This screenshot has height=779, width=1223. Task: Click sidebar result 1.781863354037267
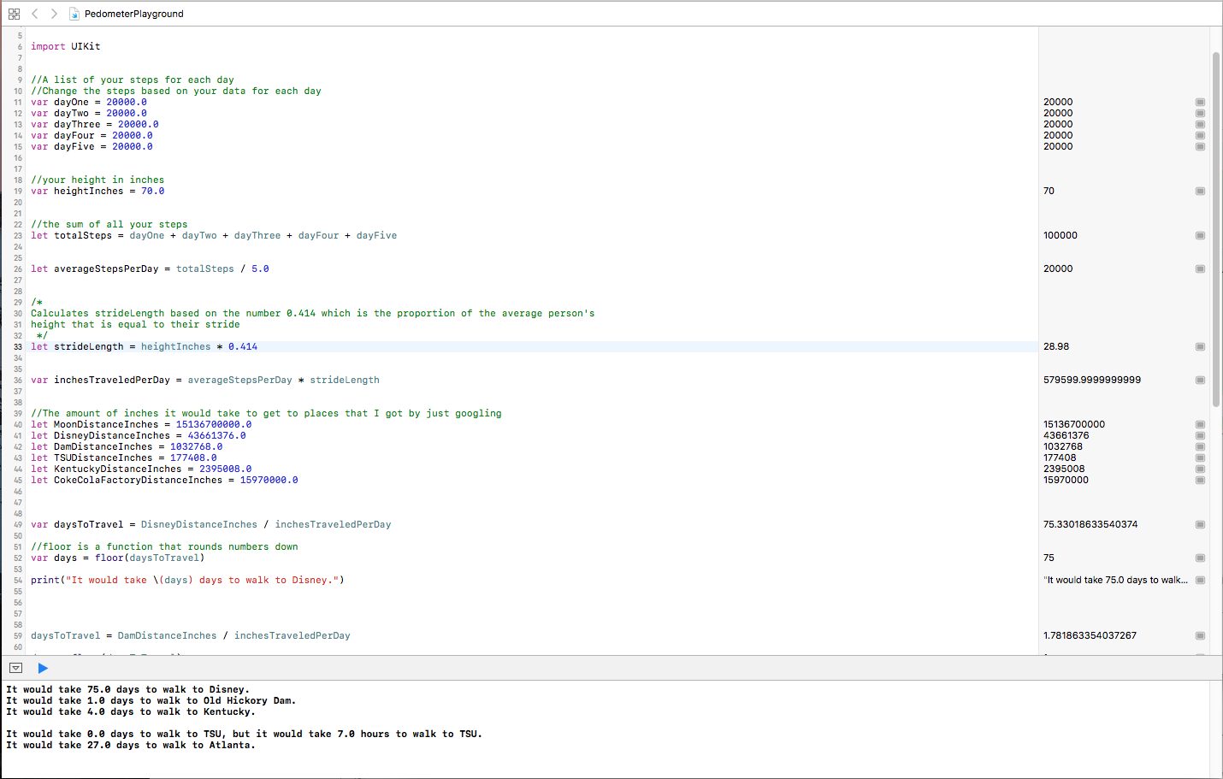[1090, 635]
